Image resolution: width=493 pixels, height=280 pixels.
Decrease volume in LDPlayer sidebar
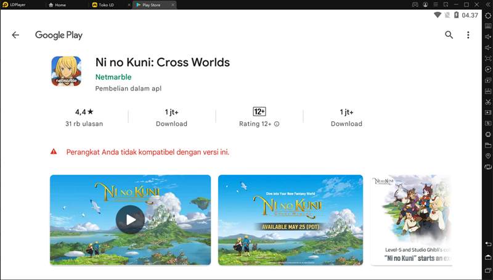[x=488, y=48]
